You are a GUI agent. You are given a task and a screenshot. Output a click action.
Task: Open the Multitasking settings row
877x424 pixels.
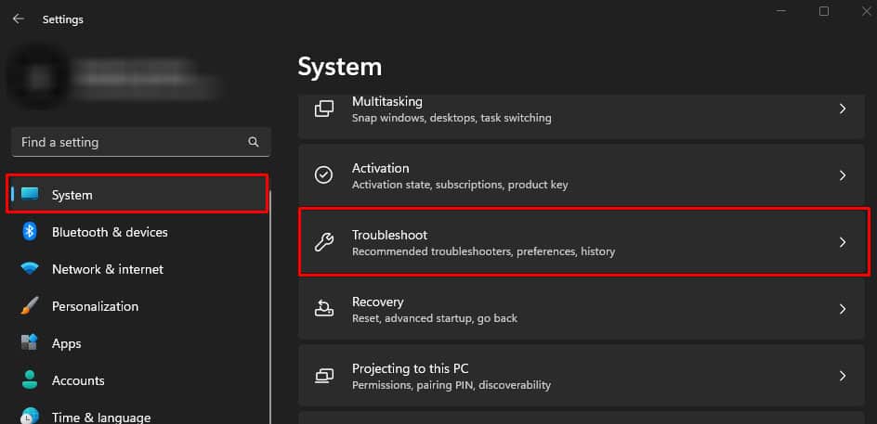(x=582, y=116)
